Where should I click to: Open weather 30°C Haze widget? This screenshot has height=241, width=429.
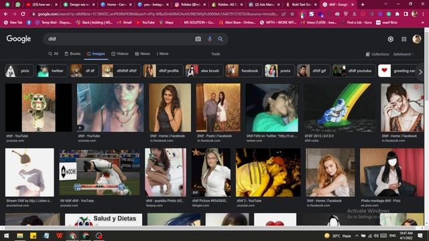click(x=338, y=236)
